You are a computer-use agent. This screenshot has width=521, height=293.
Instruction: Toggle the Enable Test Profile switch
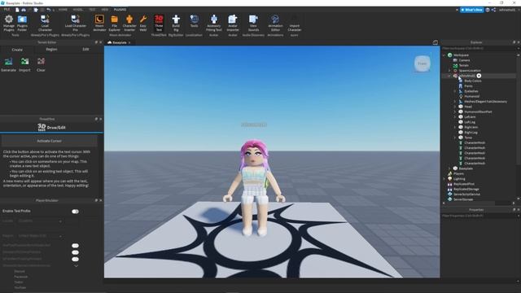[x=76, y=212]
